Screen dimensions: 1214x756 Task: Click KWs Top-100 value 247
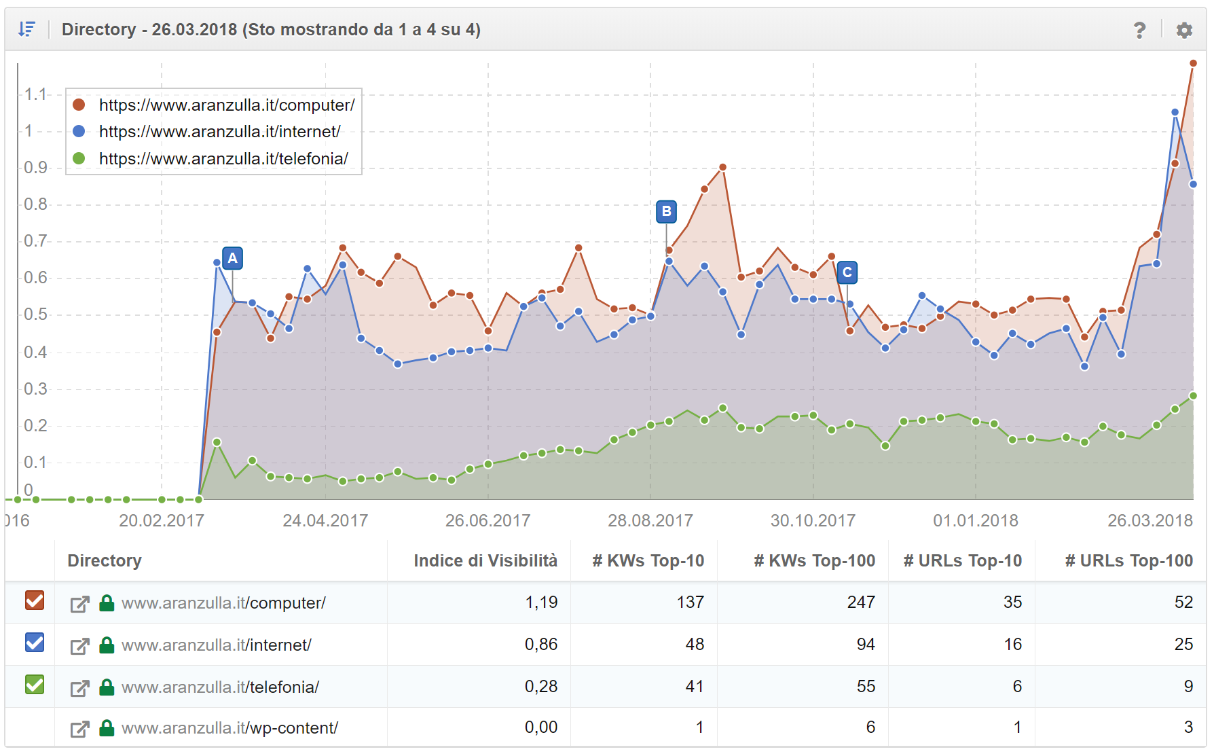coord(861,602)
